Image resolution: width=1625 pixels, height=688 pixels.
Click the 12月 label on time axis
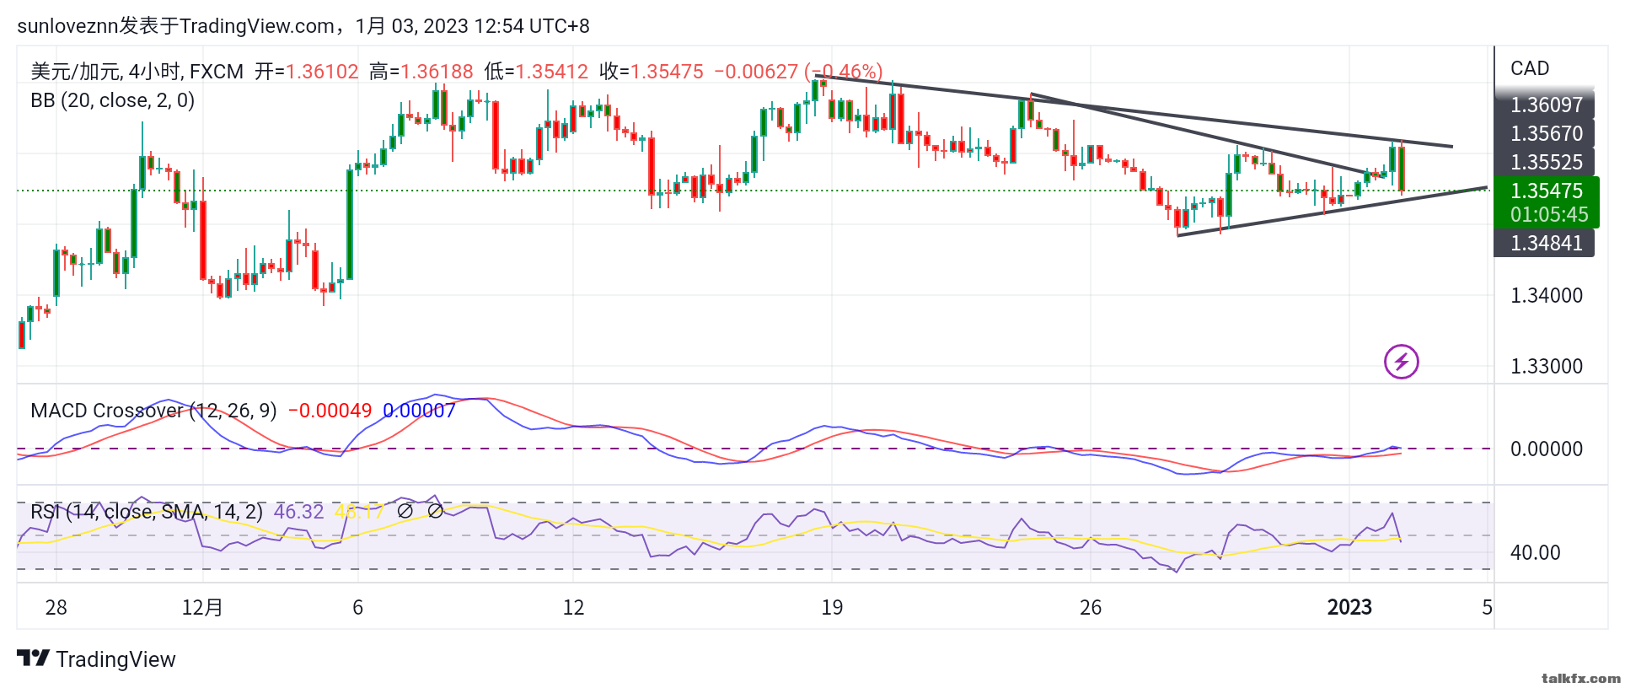tap(202, 608)
